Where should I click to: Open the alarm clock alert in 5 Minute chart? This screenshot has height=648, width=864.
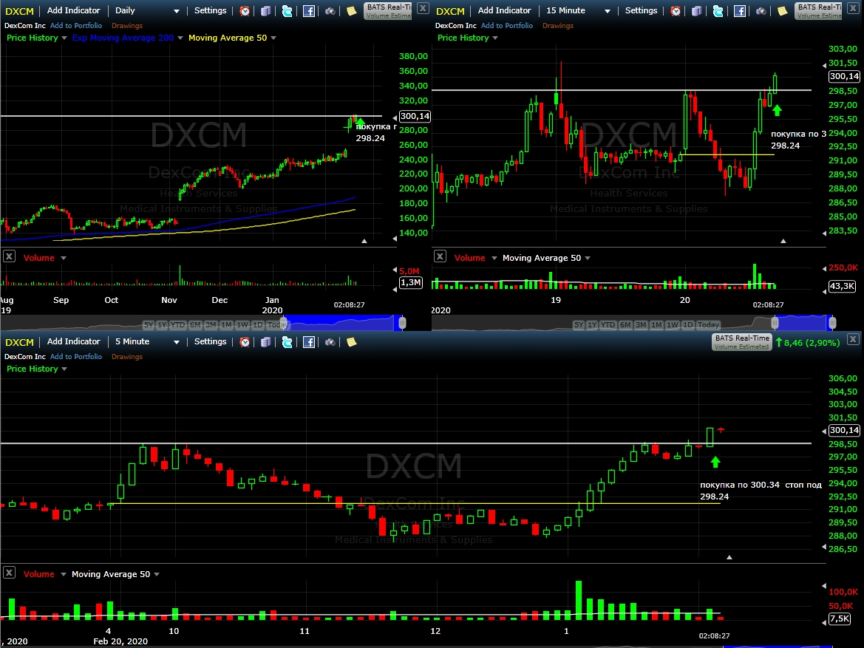[x=245, y=342]
